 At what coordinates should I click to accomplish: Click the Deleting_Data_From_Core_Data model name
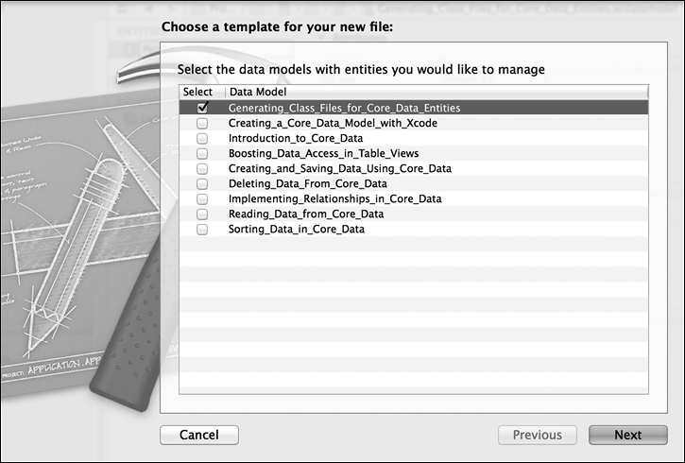307,184
